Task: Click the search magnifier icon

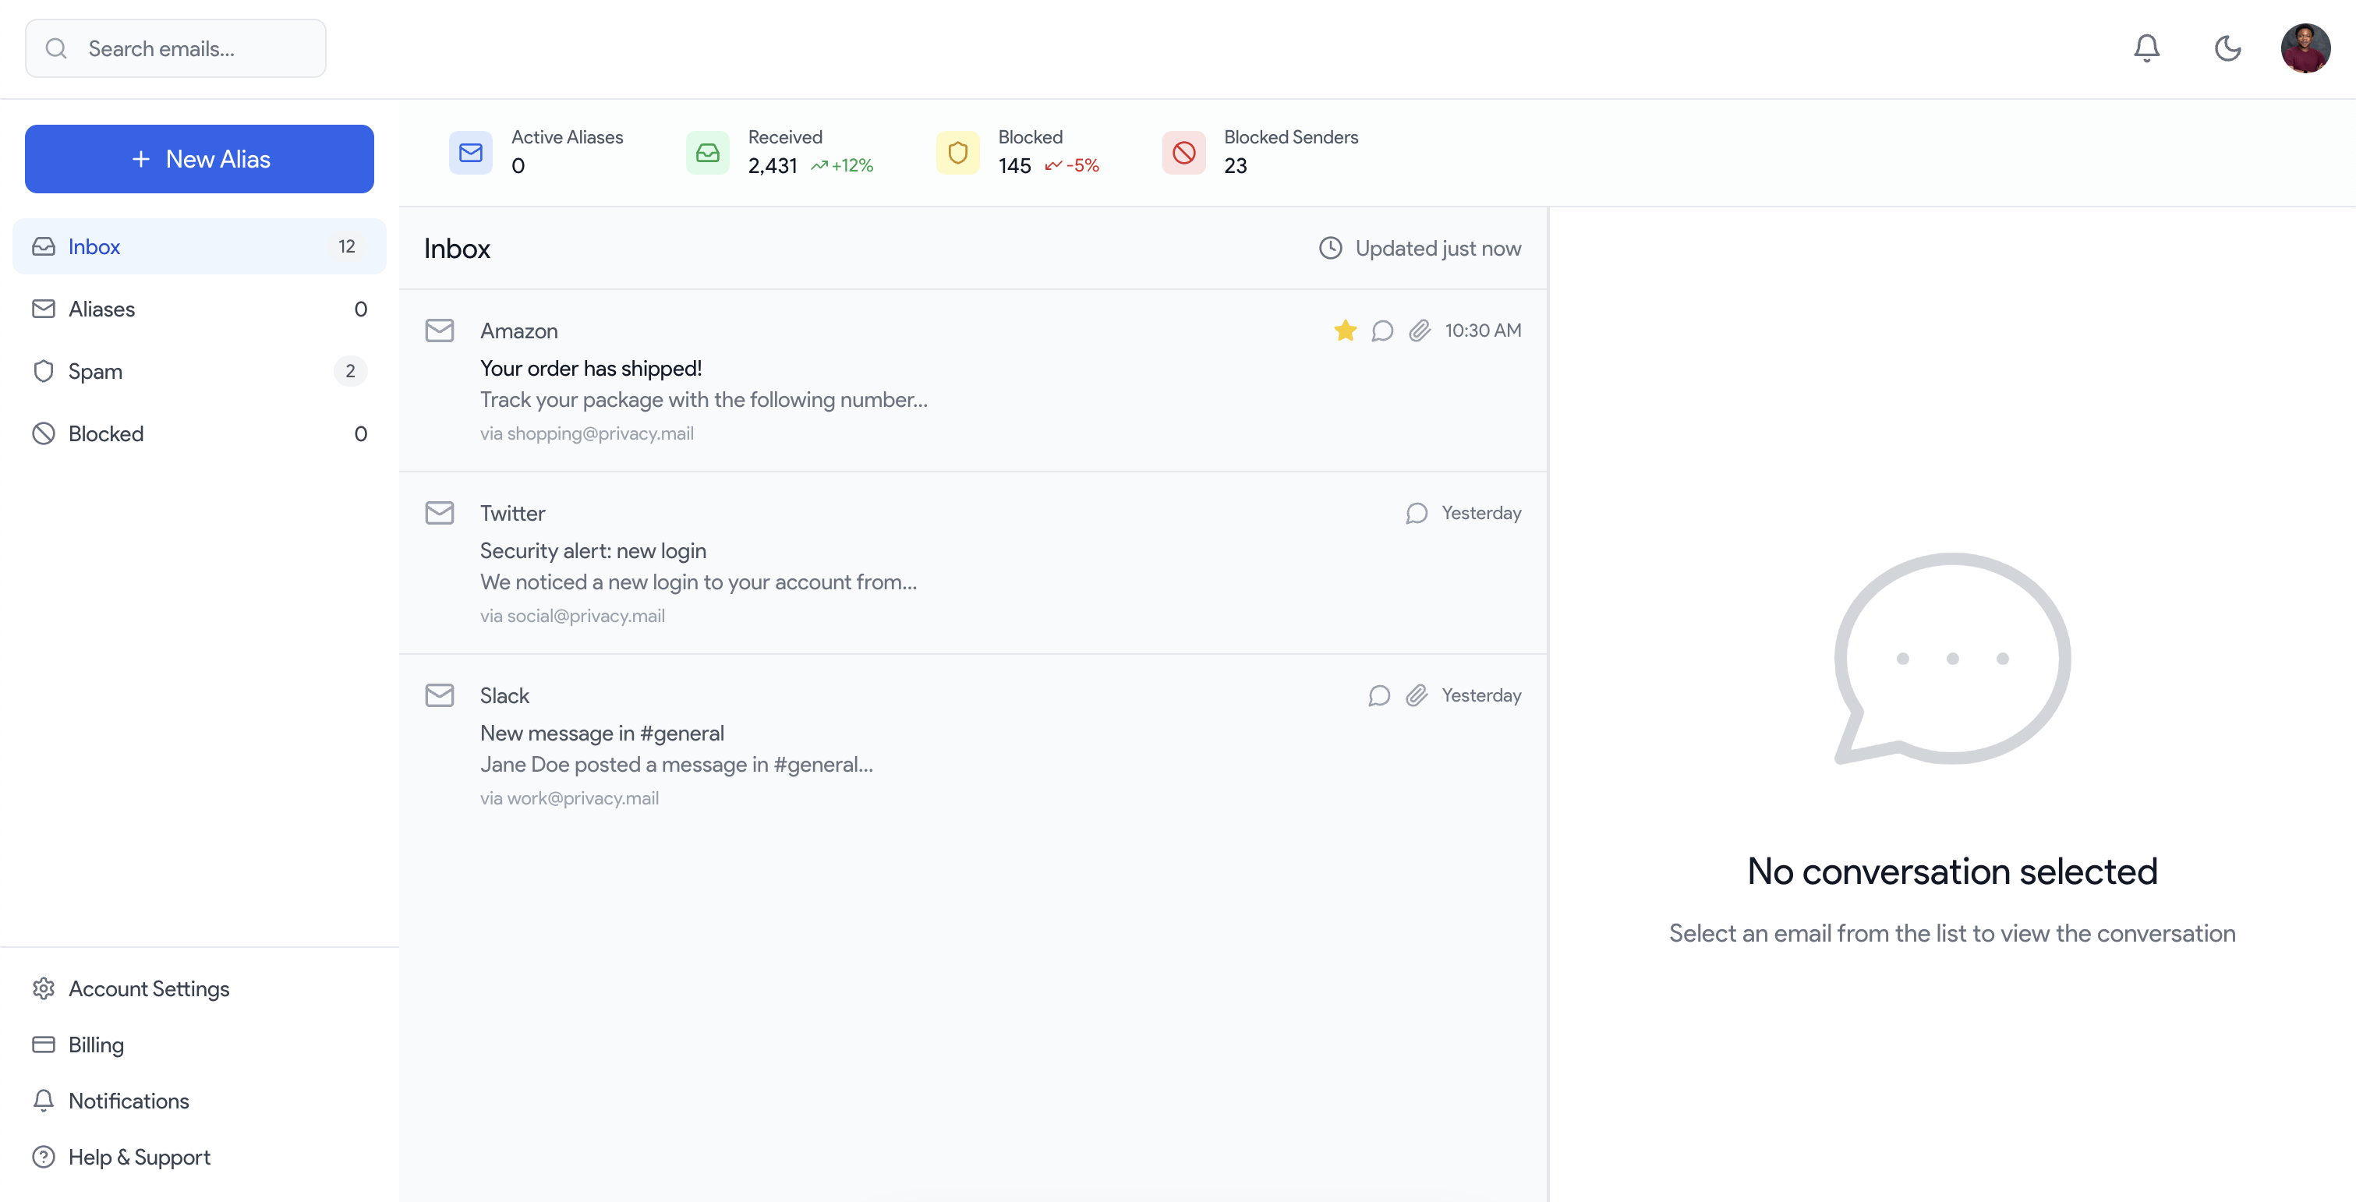Action: (57, 48)
